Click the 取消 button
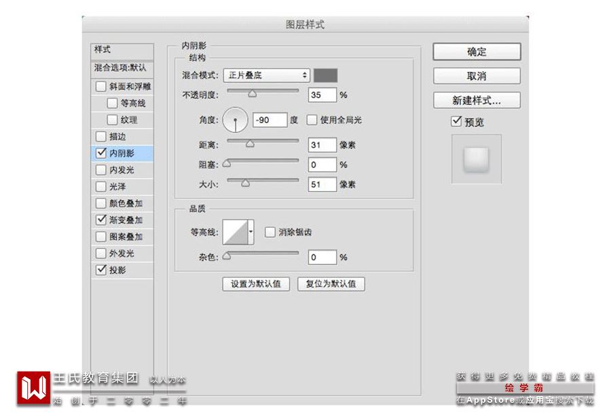The width and height of the screenshot is (611, 415). pyautogui.click(x=477, y=76)
